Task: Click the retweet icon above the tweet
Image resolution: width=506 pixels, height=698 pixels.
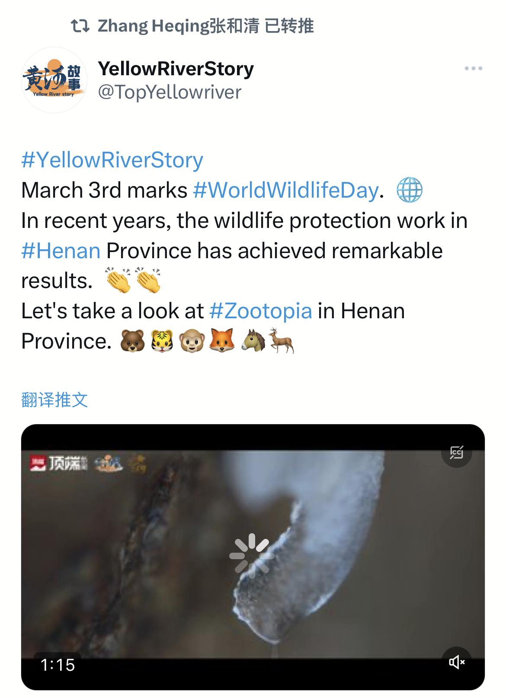Action: [x=80, y=26]
